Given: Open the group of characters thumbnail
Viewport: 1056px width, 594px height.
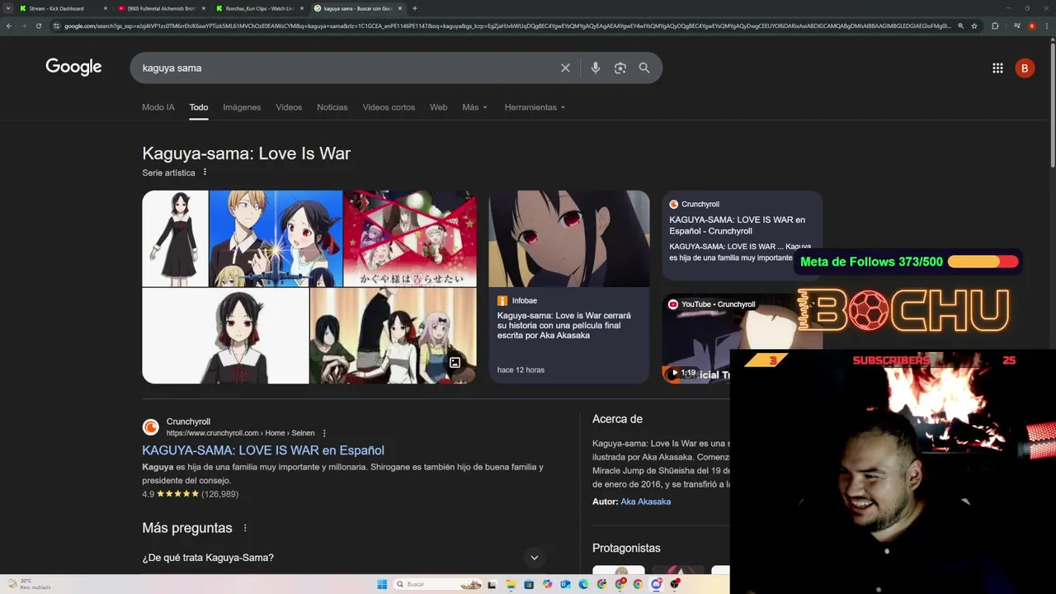Looking at the screenshot, I should 393,336.
